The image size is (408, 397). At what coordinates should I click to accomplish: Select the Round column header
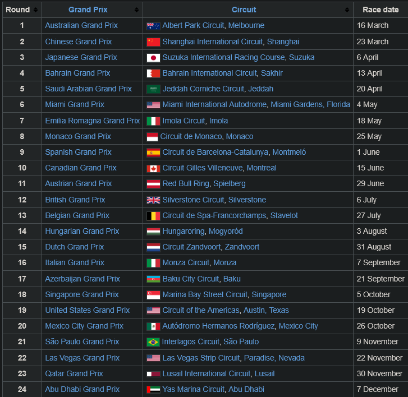[22, 10]
